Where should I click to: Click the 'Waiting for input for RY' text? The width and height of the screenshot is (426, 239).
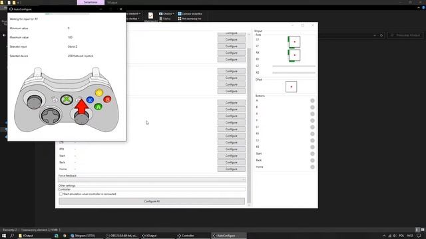click(x=24, y=19)
